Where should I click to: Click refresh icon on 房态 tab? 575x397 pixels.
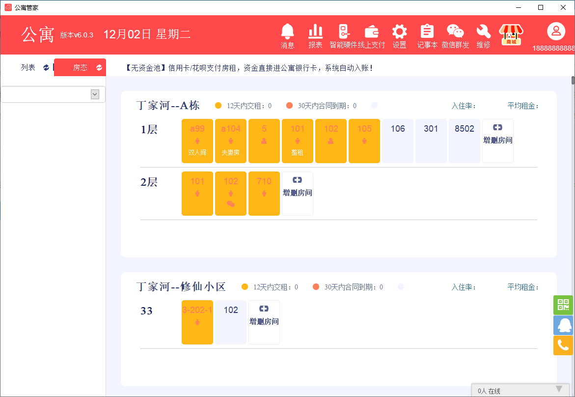tap(99, 67)
